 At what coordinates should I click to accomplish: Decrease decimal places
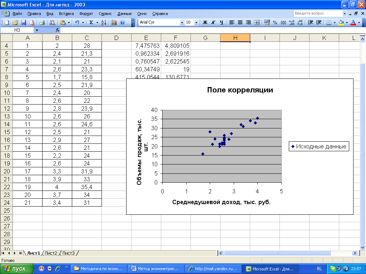[x=300, y=22]
